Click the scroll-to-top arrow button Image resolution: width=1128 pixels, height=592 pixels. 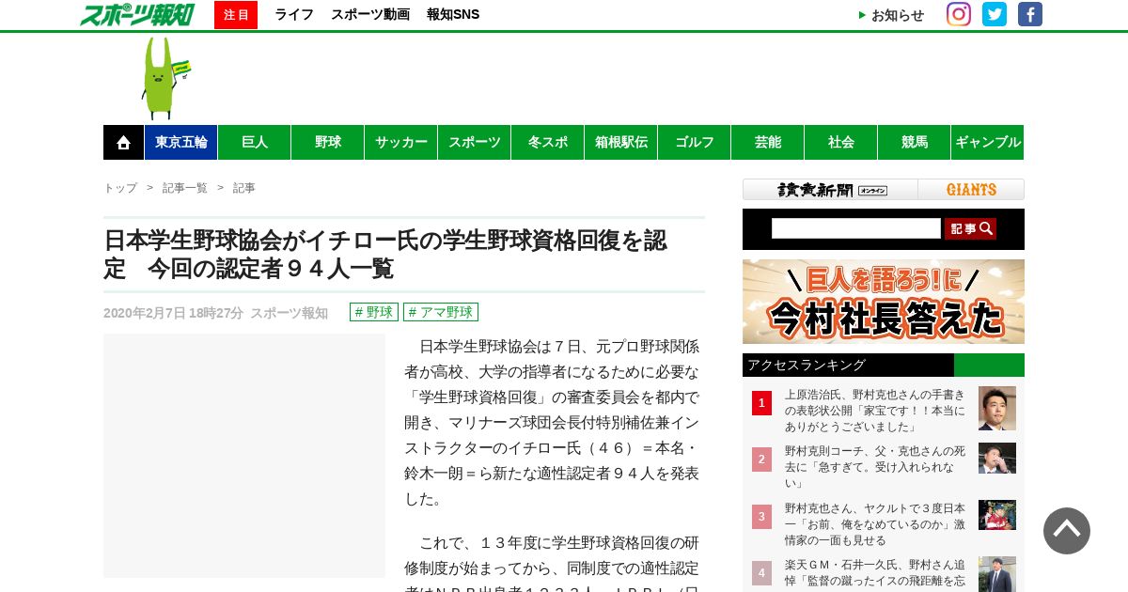click(1067, 531)
